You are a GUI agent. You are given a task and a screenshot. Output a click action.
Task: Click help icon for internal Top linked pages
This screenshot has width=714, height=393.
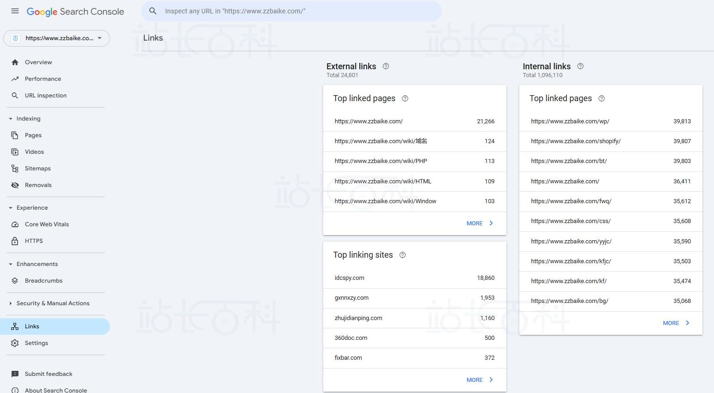click(602, 98)
